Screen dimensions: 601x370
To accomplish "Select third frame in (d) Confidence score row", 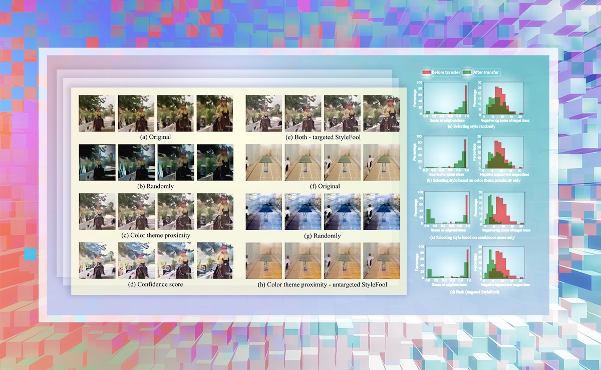I will click(175, 260).
